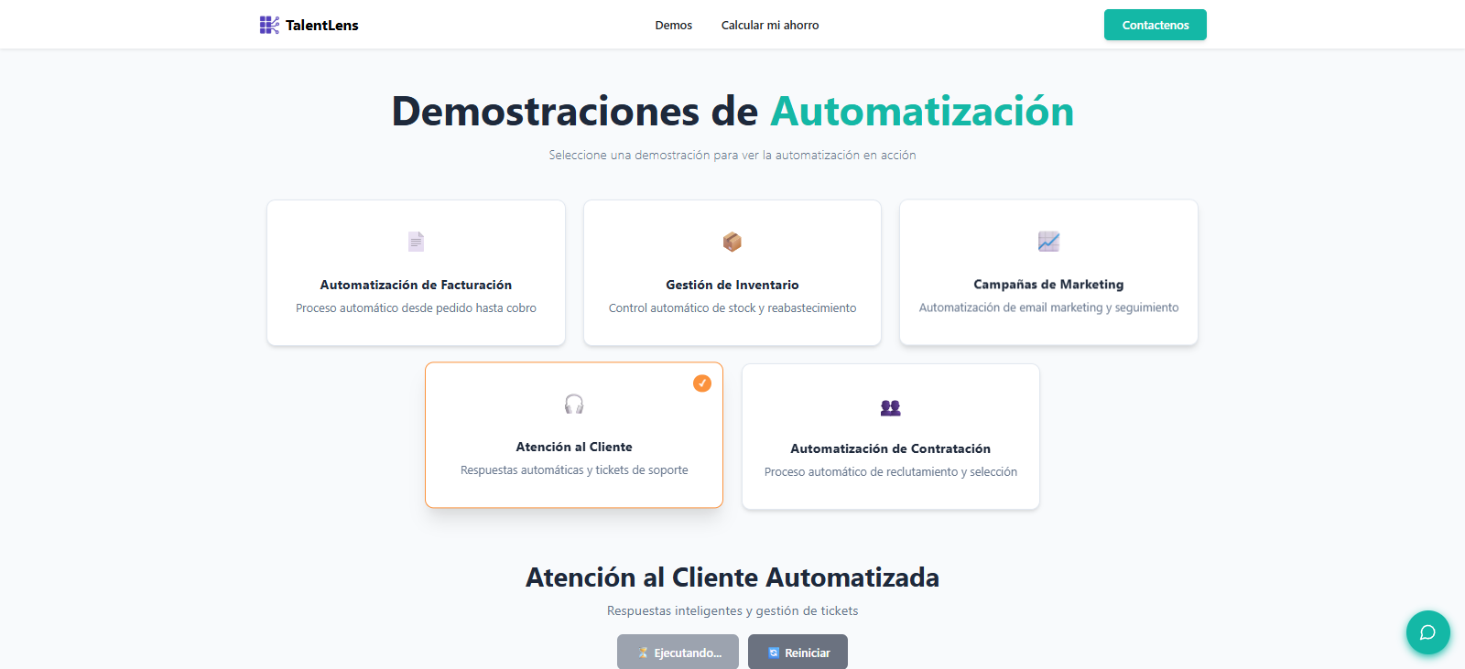Click the refresh icon in Reiniciar
The width and height of the screenshot is (1465, 669).
click(774, 653)
